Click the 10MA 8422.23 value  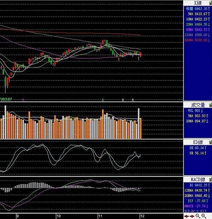pos(198,19)
